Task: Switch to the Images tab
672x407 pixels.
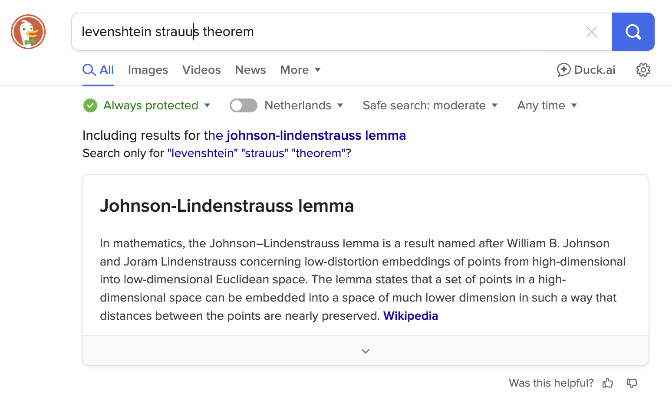Action: (148, 70)
